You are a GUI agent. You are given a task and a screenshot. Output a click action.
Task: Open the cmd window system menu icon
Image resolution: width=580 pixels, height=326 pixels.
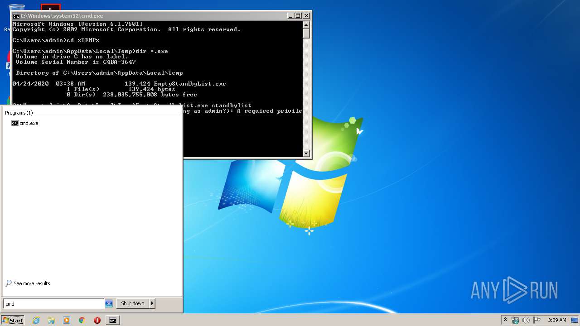16,16
